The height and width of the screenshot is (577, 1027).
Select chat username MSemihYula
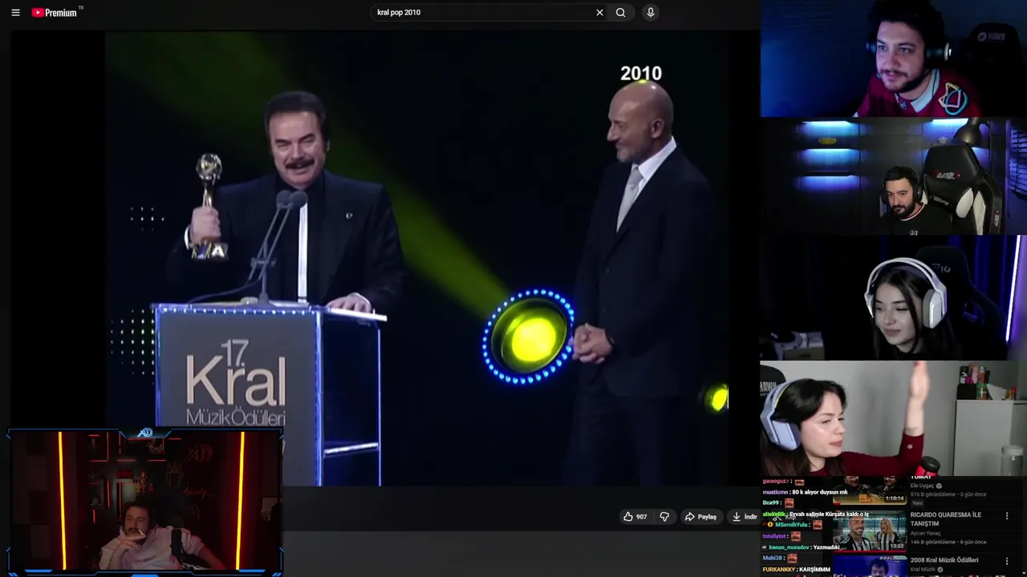point(791,524)
